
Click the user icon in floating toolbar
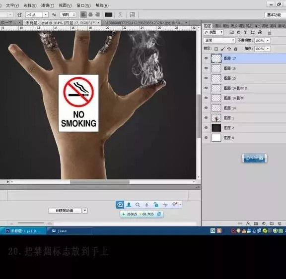(129, 205)
